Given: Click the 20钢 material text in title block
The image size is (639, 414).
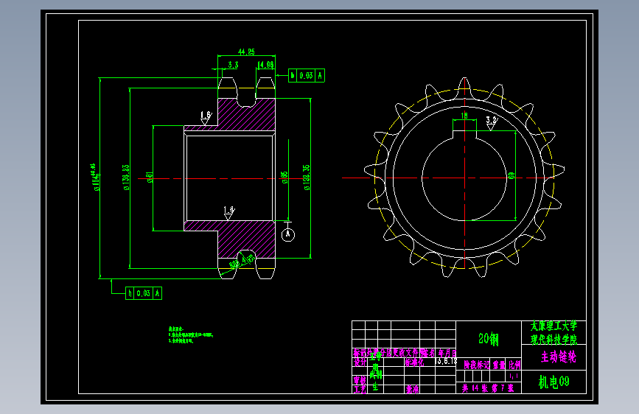Looking at the screenshot, I should tap(488, 339).
